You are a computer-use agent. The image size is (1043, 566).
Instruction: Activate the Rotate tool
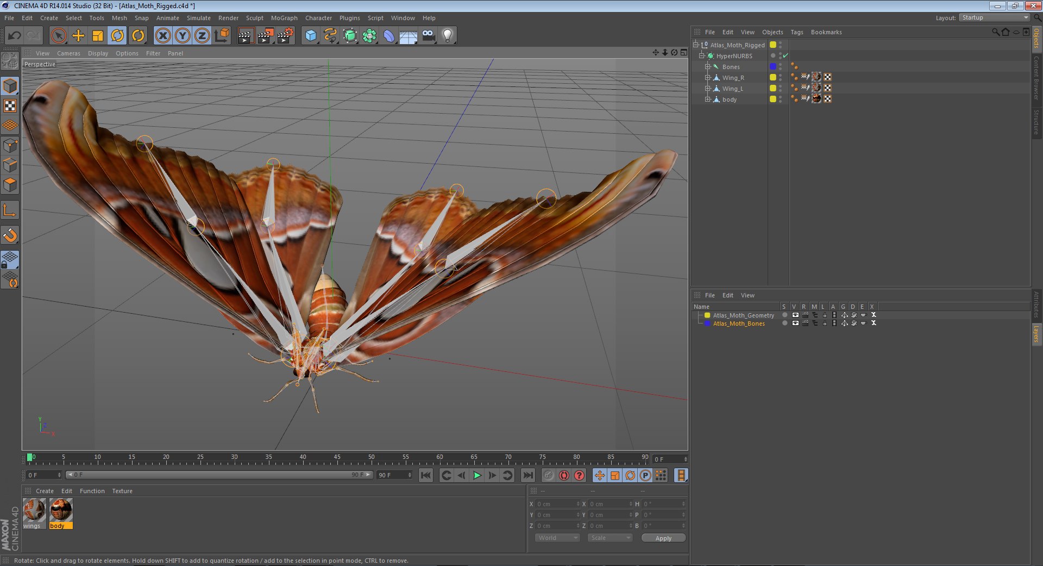(117, 36)
